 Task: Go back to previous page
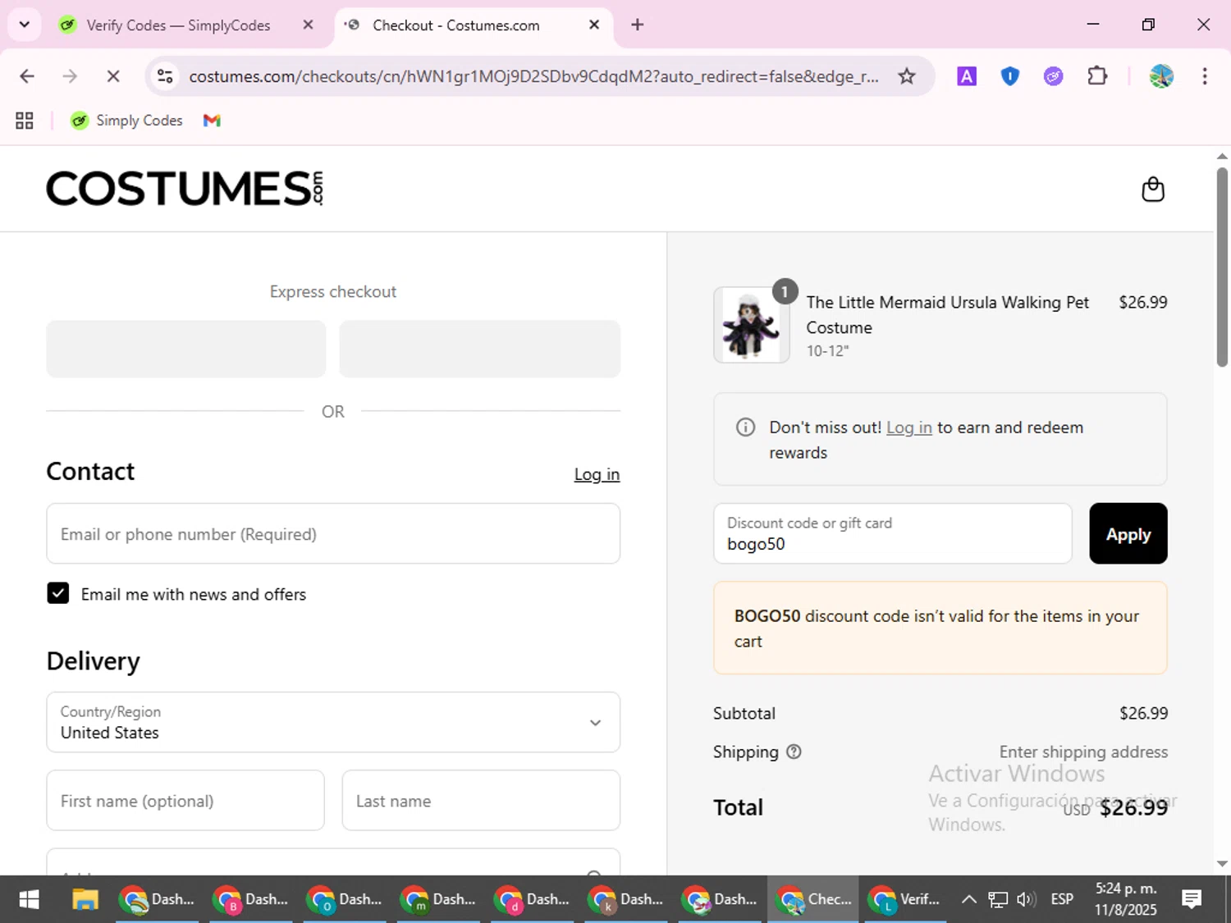pyautogui.click(x=27, y=76)
